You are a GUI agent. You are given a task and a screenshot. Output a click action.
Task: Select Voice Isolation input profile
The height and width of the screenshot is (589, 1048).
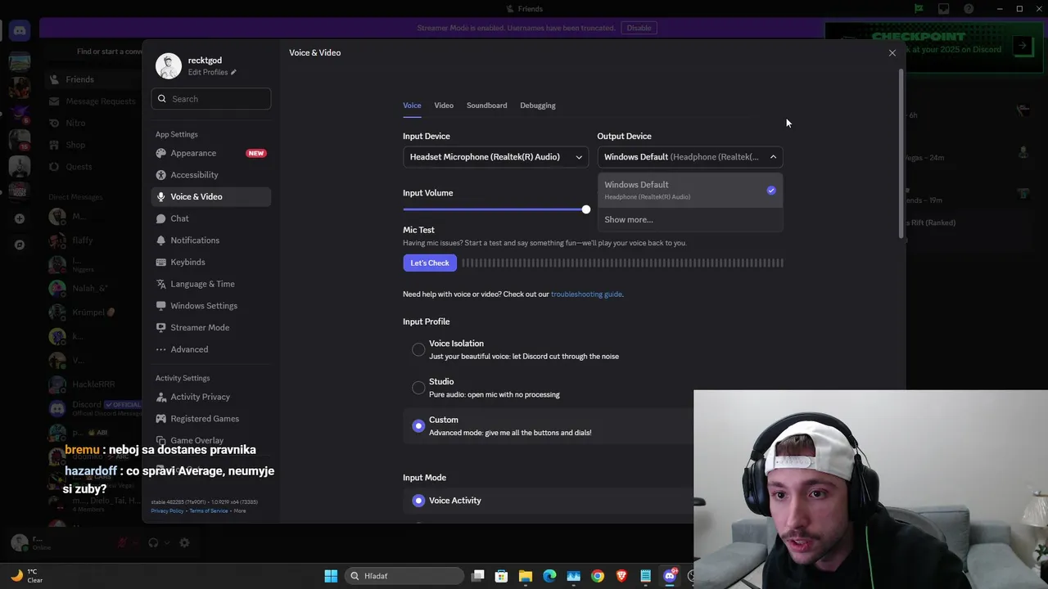tap(418, 349)
